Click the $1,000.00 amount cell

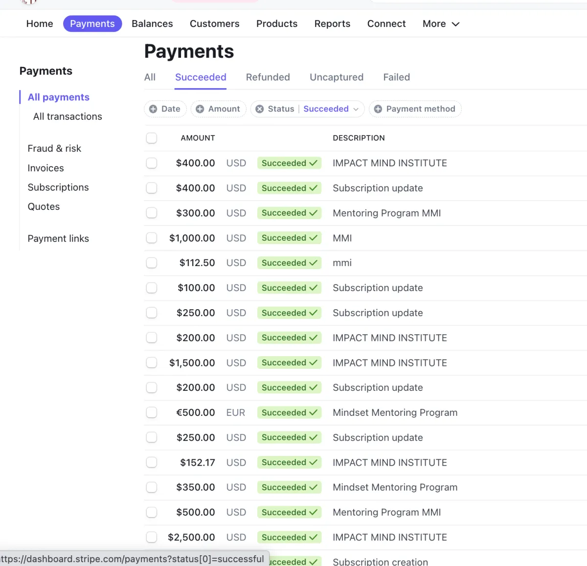coord(192,238)
